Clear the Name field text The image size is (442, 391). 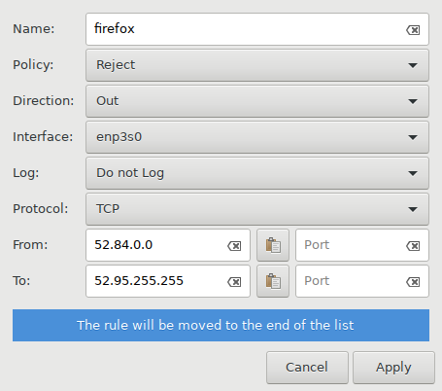click(413, 30)
